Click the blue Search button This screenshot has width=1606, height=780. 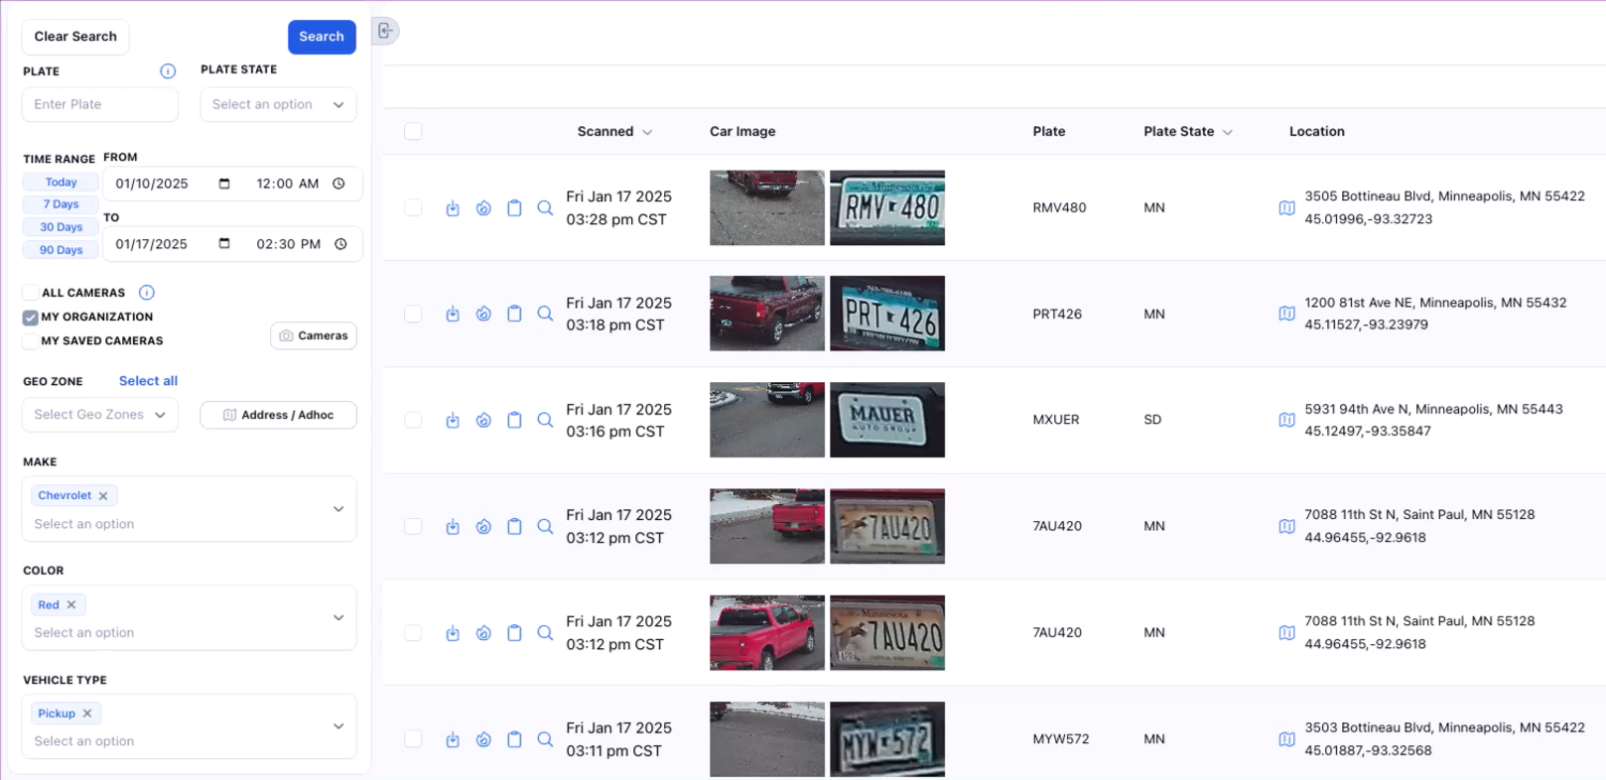322,37
